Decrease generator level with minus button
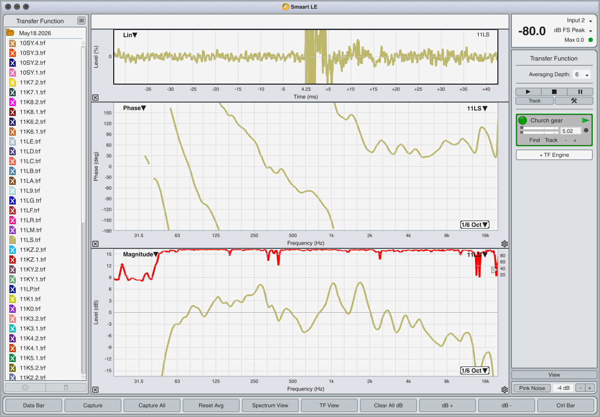This screenshot has width=600, height=417. pyautogui.click(x=580, y=388)
